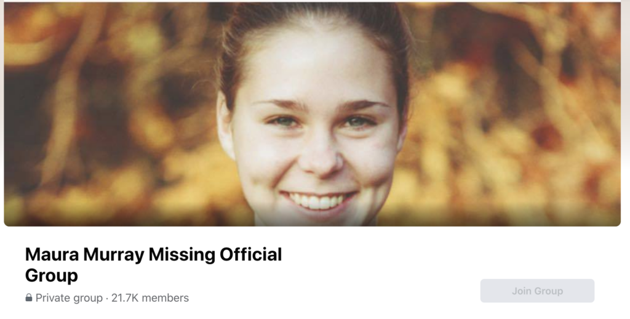Click the word Official in group name
Image resolution: width=630 pixels, height=319 pixels.
[251, 254]
